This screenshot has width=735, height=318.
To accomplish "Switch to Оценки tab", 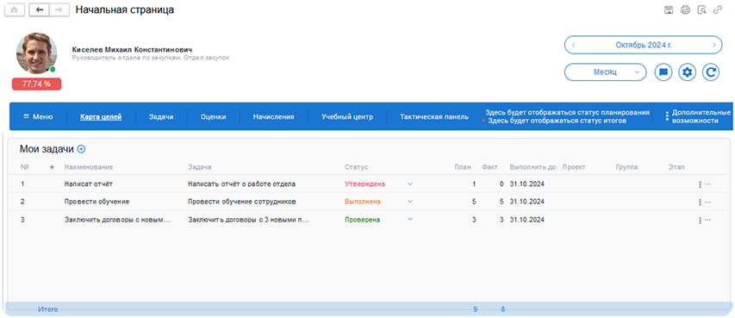I will (214, 117).
